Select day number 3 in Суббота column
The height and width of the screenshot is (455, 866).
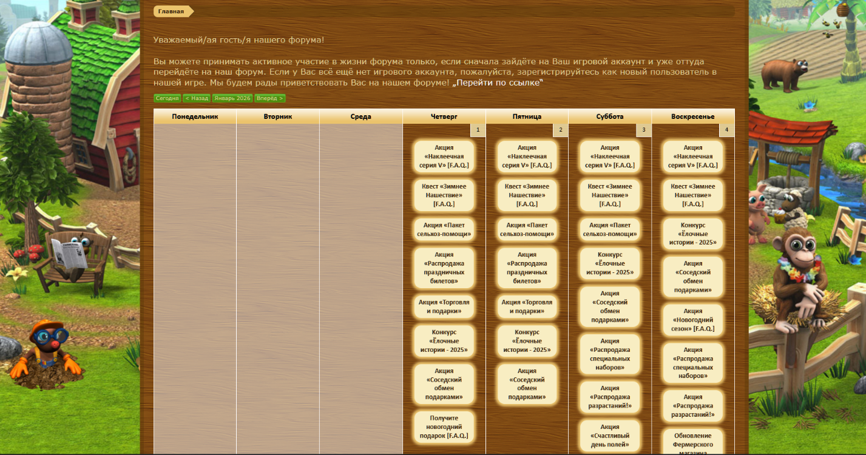click(x=643, y=130)
